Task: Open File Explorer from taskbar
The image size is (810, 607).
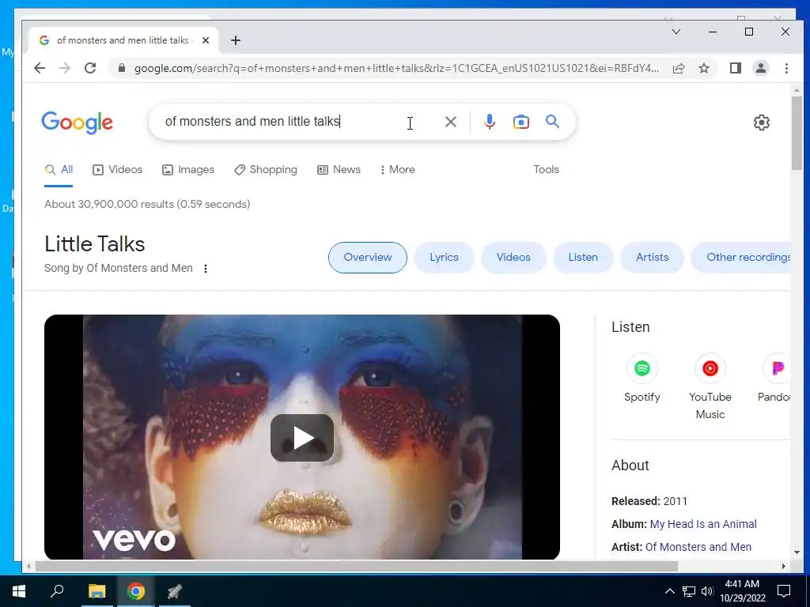Action: pos(97,591)
